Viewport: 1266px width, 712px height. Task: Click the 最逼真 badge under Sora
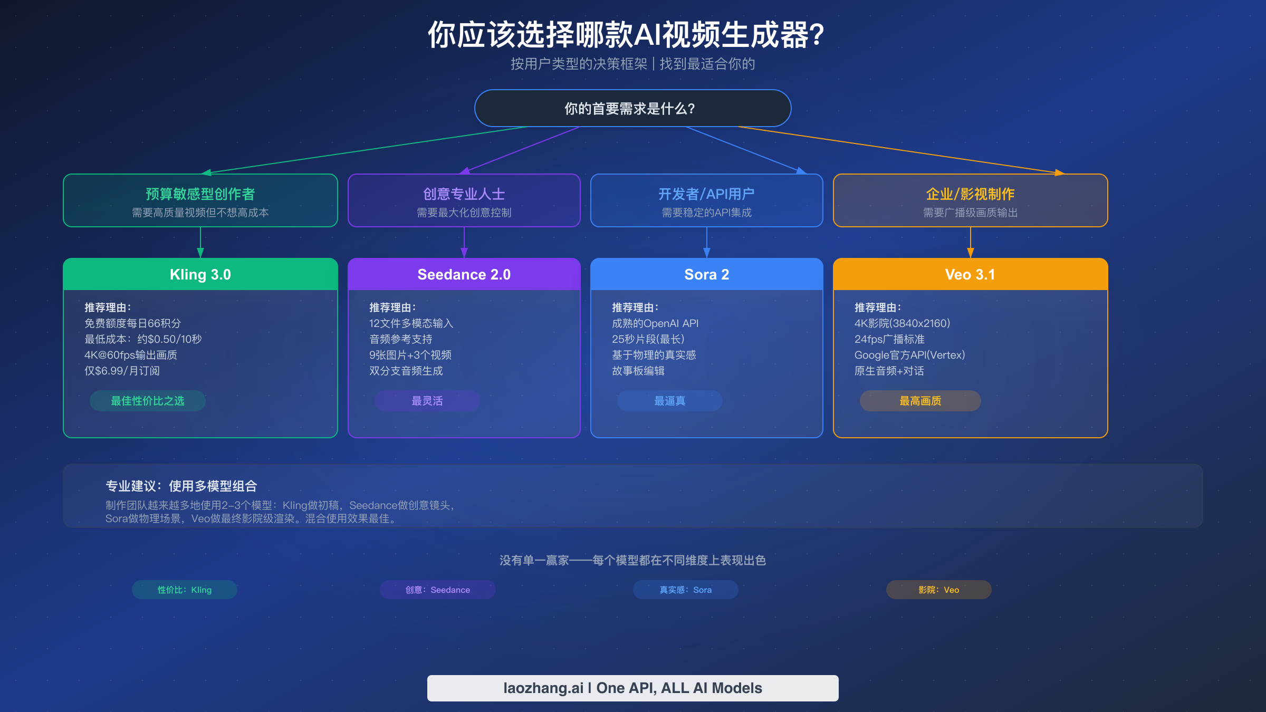(670, 401)
